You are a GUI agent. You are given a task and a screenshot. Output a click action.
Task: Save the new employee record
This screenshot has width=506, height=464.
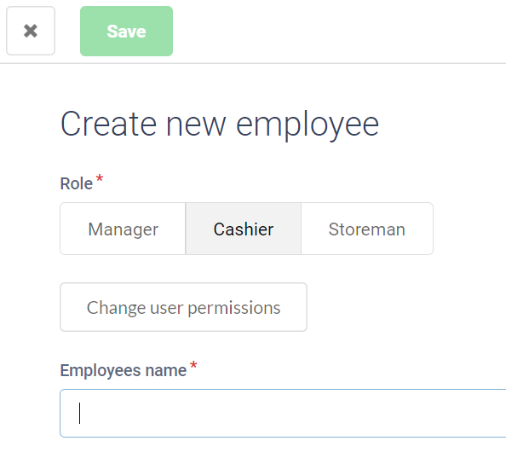(126, 31)
